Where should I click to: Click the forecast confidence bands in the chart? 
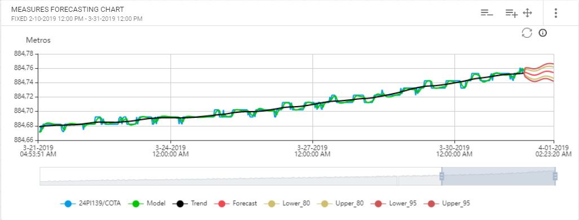coord(539,72)
